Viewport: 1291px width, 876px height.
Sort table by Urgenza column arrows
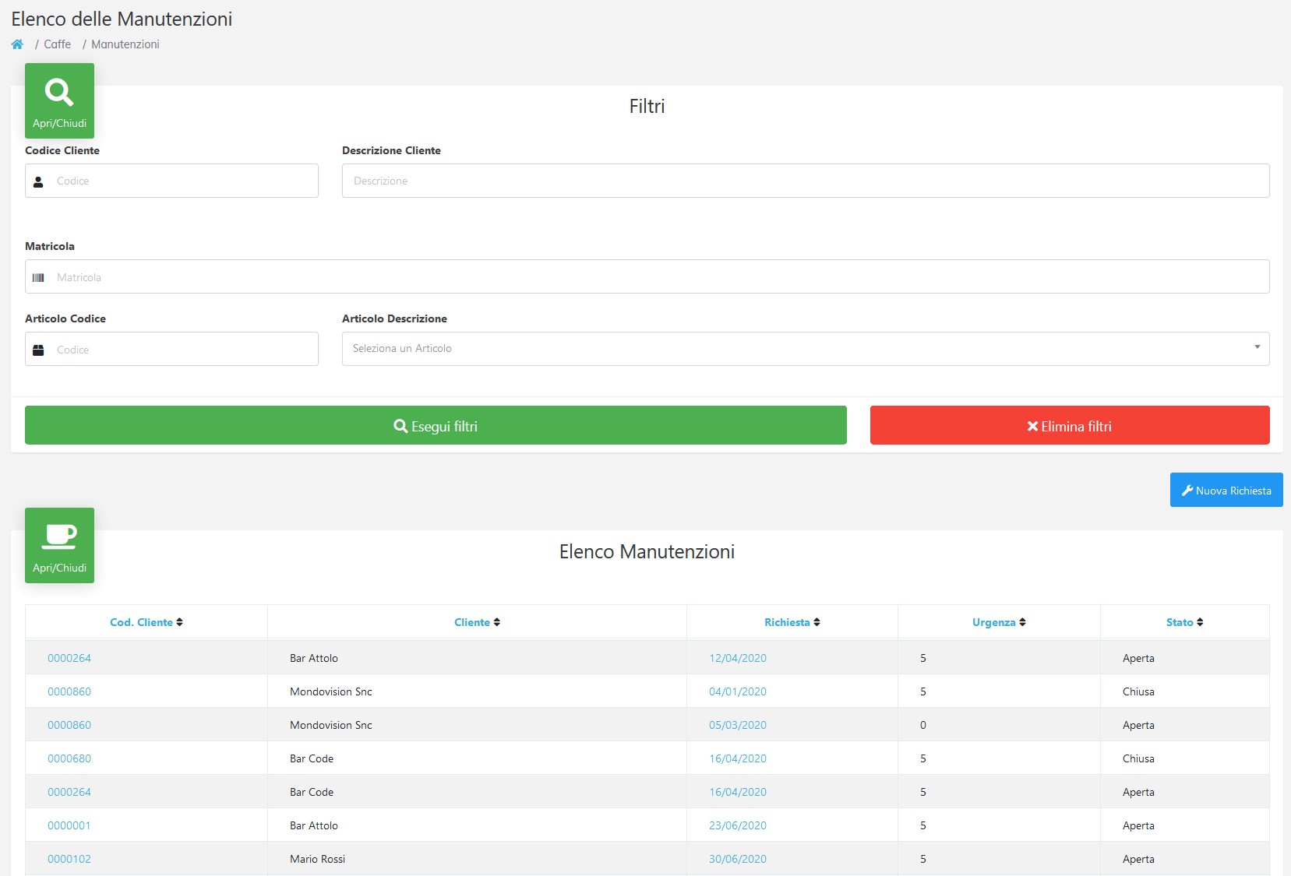pos(1022,622)
